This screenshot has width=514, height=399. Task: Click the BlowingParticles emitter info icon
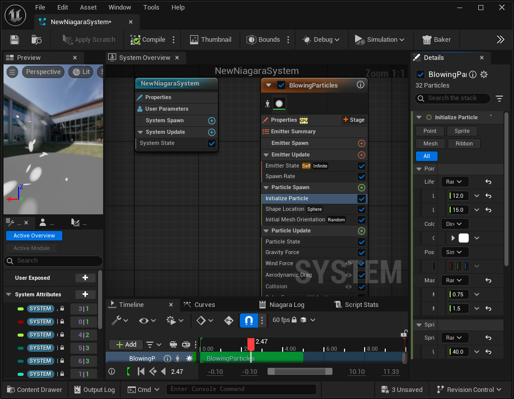click(361, 85)
